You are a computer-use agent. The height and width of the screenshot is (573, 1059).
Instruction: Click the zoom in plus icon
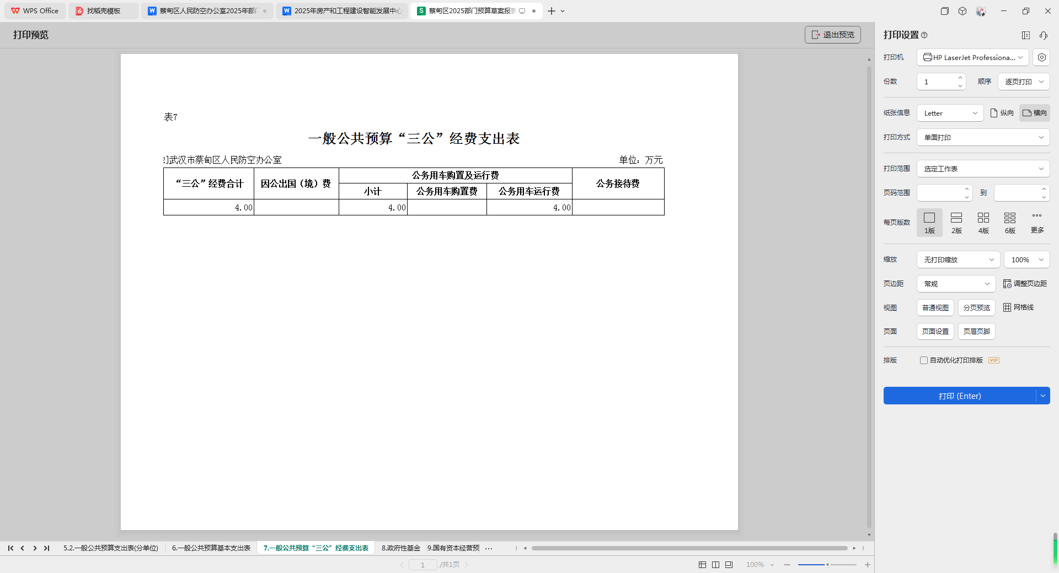[x=868, y=565]
